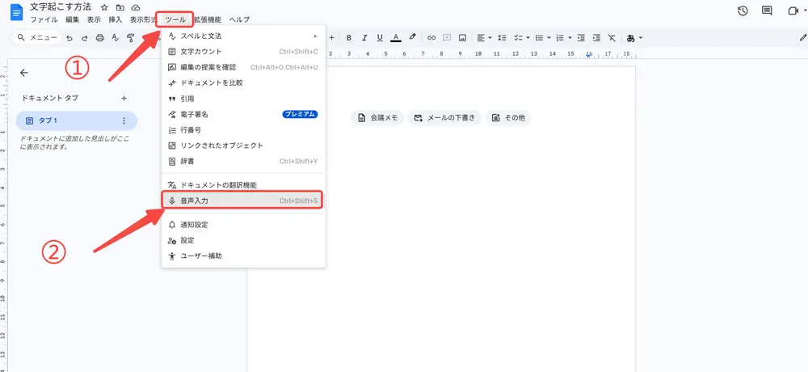
Task: Open line and paragraph spacing
Action: pos(503,38)
